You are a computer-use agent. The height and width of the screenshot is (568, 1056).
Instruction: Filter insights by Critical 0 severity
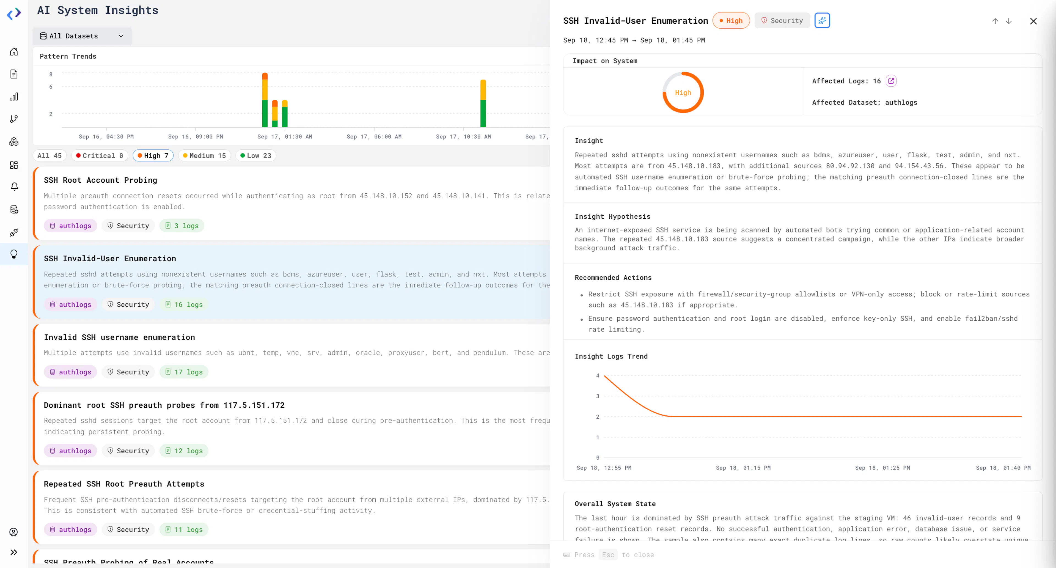point(100,156)
